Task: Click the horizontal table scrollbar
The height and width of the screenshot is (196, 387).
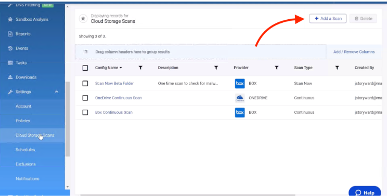Action: (188, 195)
